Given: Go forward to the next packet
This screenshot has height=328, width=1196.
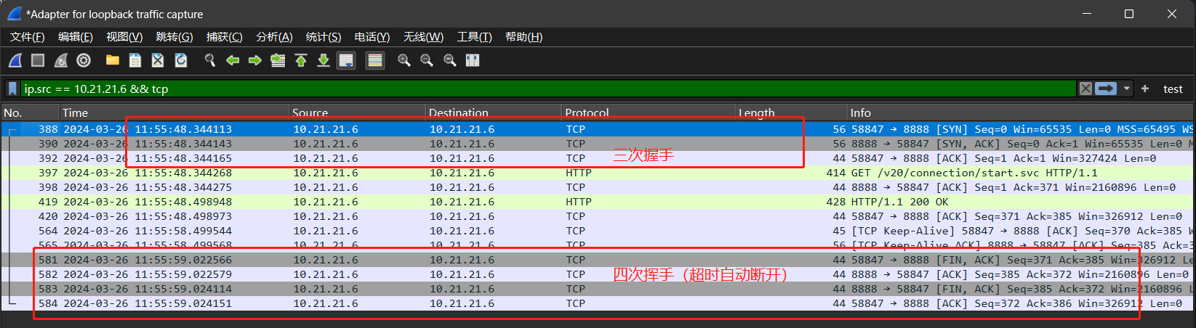Looking at the screenshot, I should click(255, 60).
